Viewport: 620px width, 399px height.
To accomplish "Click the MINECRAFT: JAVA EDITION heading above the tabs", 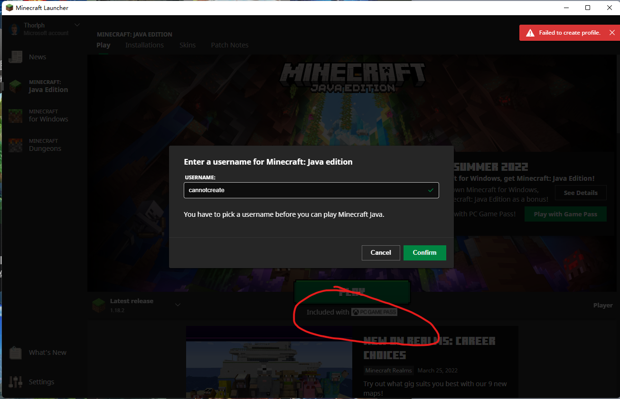I will (x=134, y=35).
